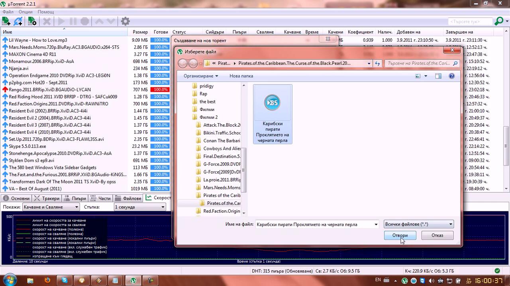This screenshot has height=286, width=510.
Task: Open Preferences via the gear icon
Action: point(125,21)
